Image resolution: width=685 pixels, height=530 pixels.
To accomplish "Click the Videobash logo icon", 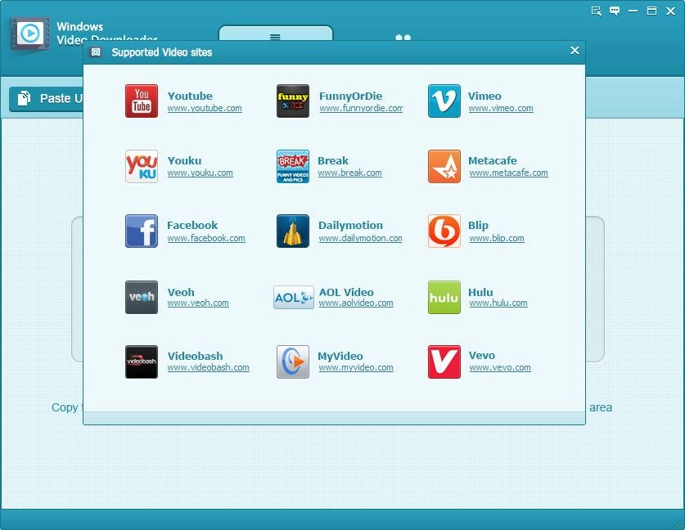I will 142,362.
